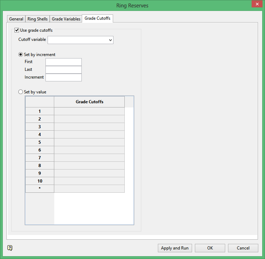This screenshot has height=259, width=265.
Task: Open the Grade Variables tab
Action: tap(66, 19)
